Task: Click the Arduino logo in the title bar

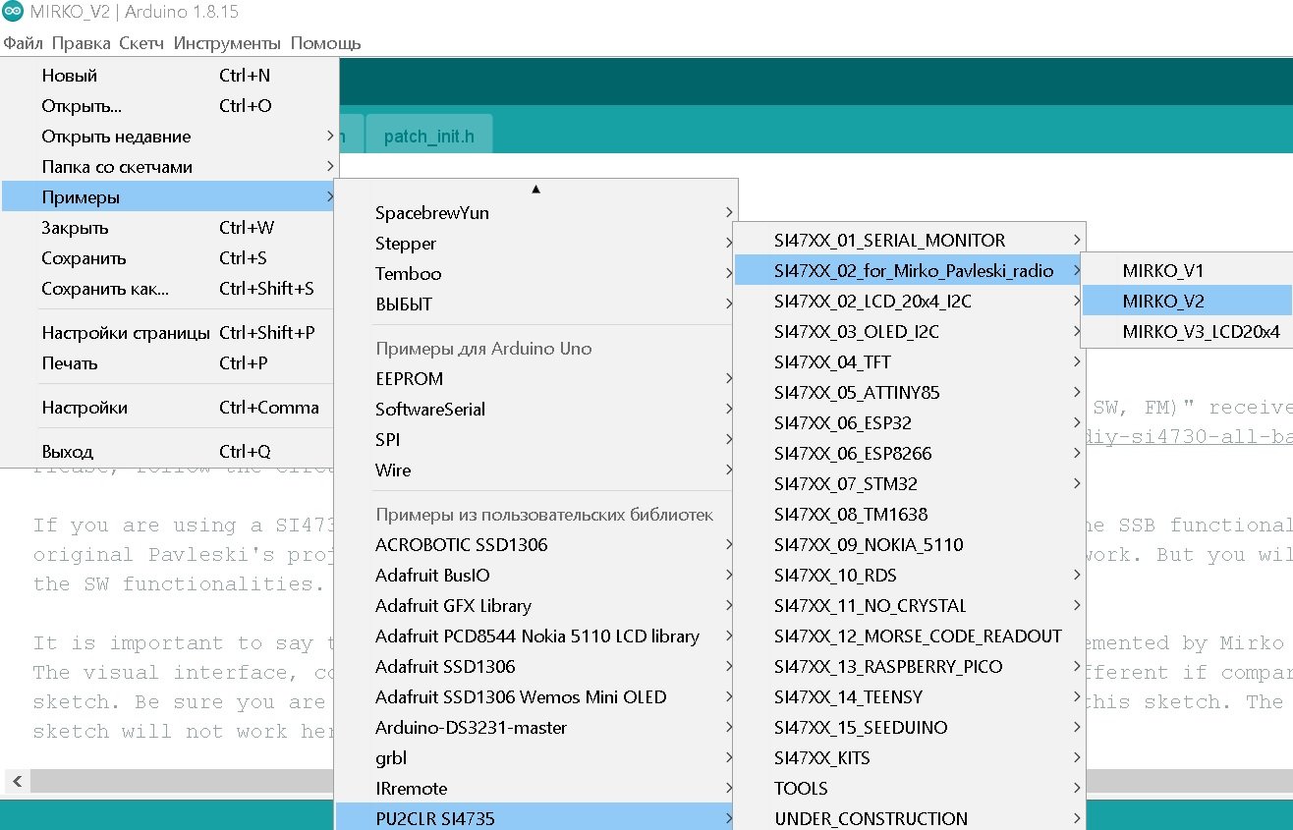Action: click(14, 13)
